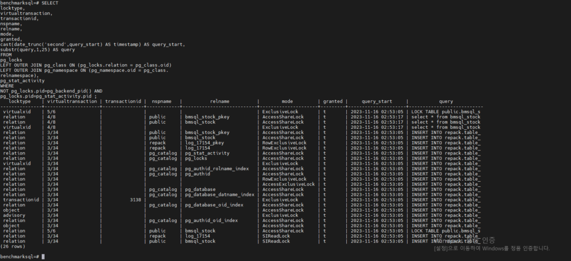This screenshot has width=571, height=261.
Task: Place cursor at the bottom benchmarksql prompt
Action: [43, 256]
